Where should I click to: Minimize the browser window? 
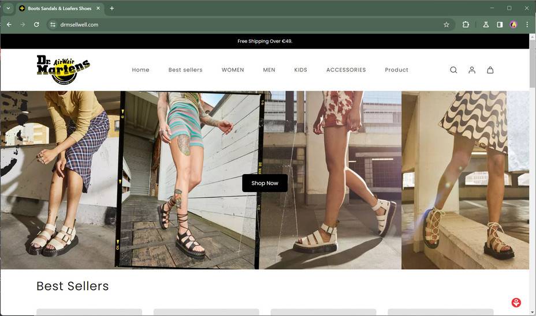pyautogui.click(x=492, y=8)
